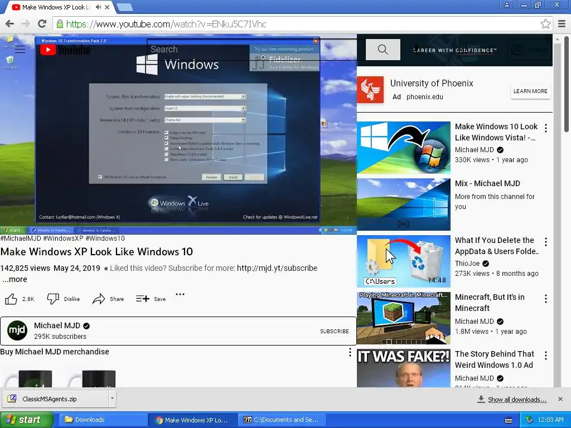The height and width of the screenshot is (428, 571).
Task: Click Michael MJD channel name text
Action: (57, 325)
